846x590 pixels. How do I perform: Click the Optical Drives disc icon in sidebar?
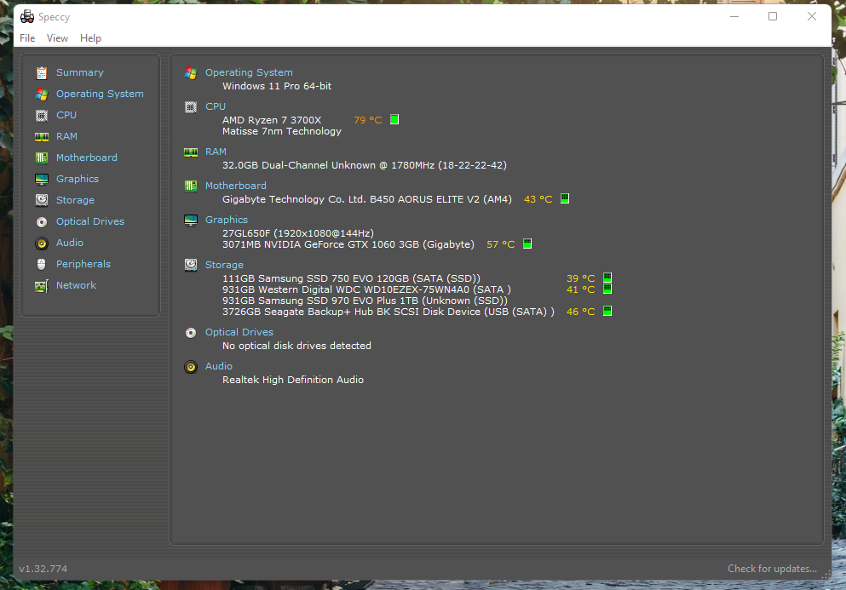[42, 221]
